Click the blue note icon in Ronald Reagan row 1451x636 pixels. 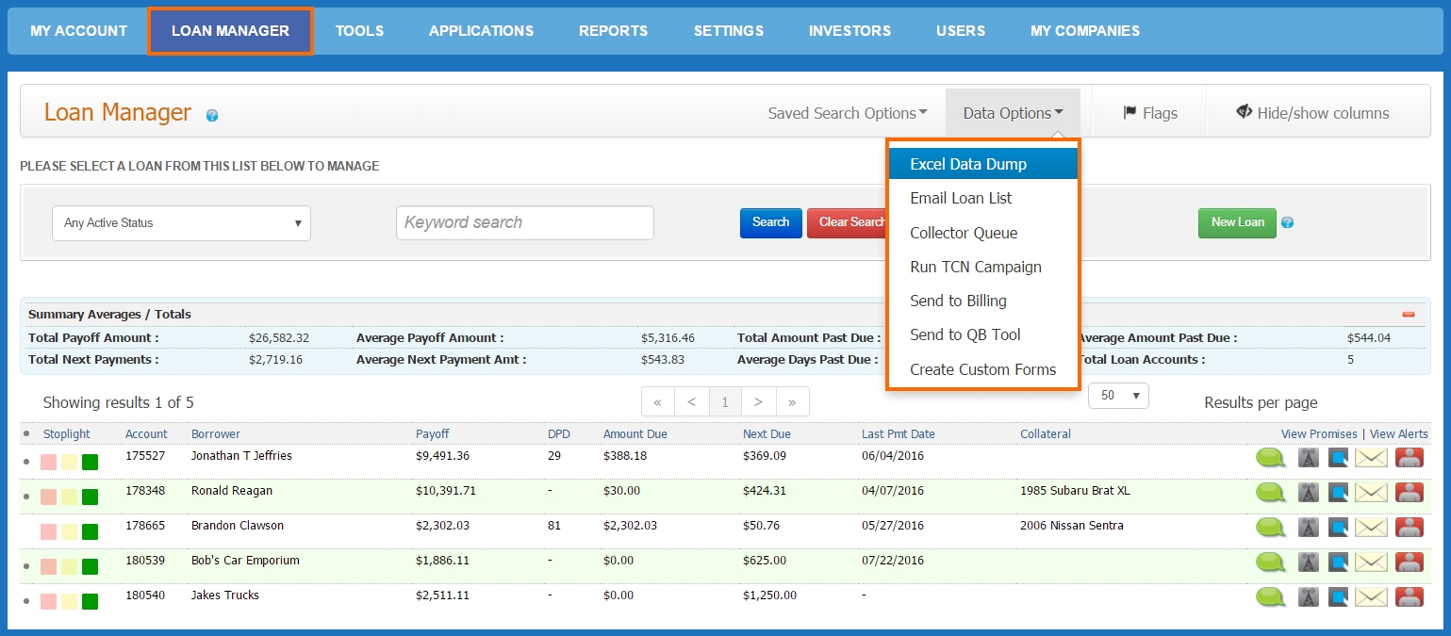click(1338, 493)
